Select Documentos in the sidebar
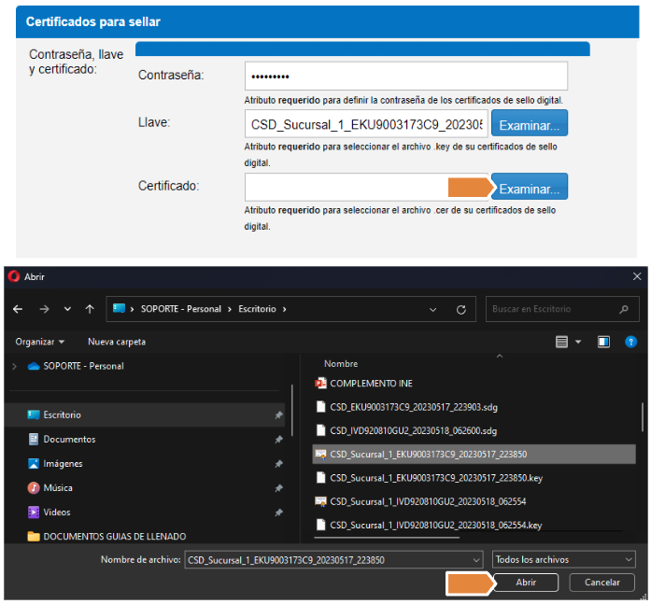The width and height of the screenshot is (651, 604). click(69, 439)
